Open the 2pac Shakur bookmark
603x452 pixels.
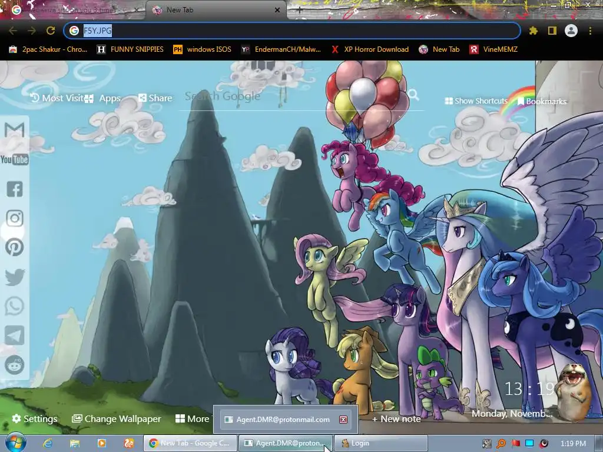pos(48,49)
